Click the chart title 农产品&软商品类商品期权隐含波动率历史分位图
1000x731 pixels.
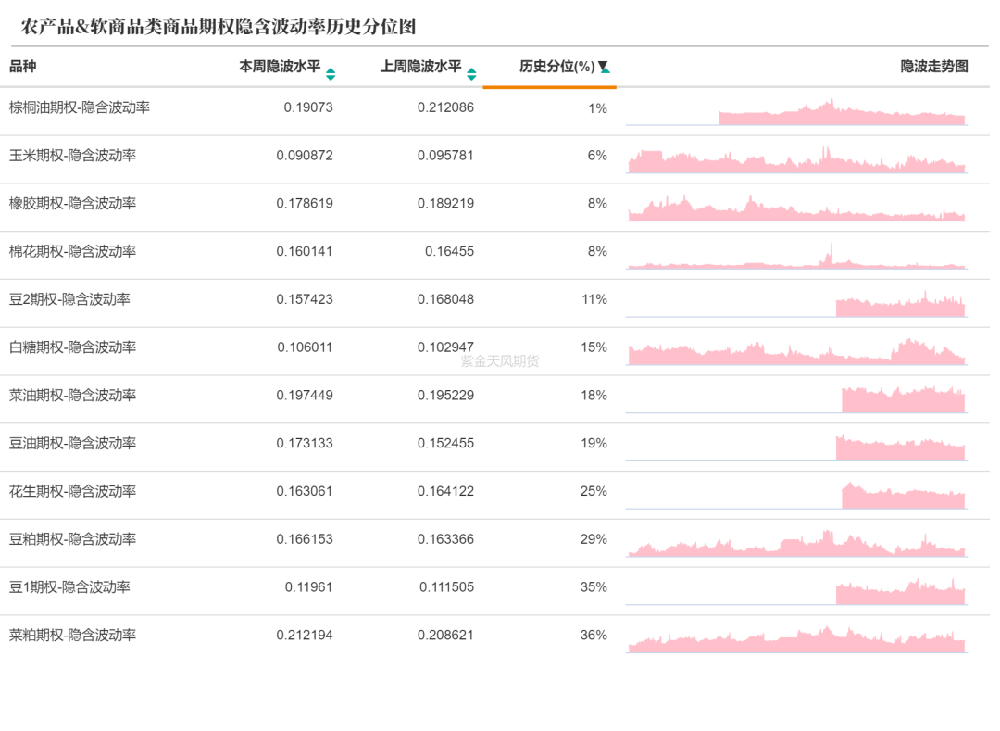click(x=219, y=27)
